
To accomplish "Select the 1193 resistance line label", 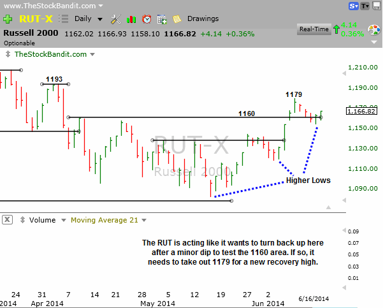I will coord(54,79).
